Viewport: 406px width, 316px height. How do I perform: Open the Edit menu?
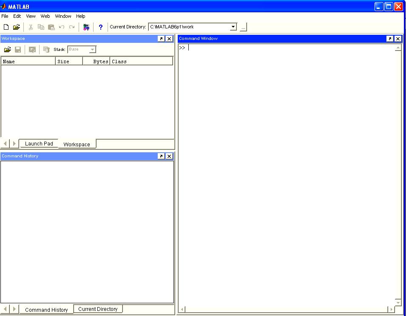pyautogui.click(x=17, y=16)
